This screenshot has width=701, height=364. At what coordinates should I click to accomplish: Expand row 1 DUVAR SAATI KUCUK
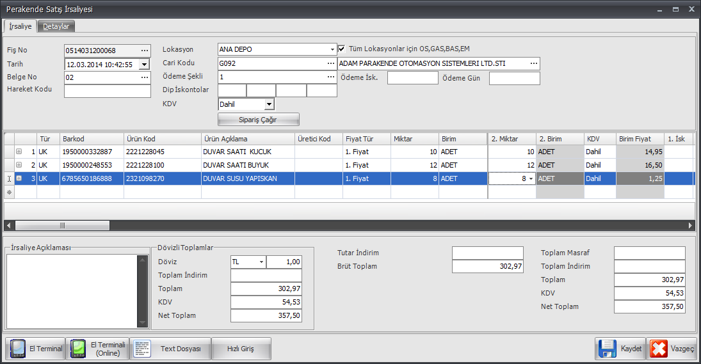(19, 152)
